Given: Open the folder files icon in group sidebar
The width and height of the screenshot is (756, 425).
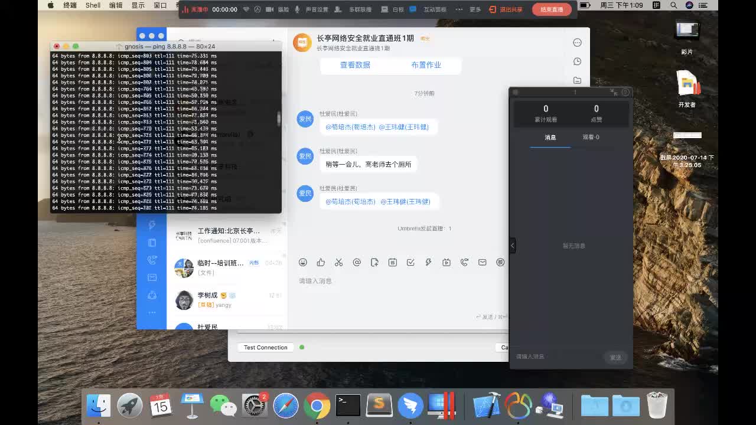Looking at the screenshot, I should point(577,80).
